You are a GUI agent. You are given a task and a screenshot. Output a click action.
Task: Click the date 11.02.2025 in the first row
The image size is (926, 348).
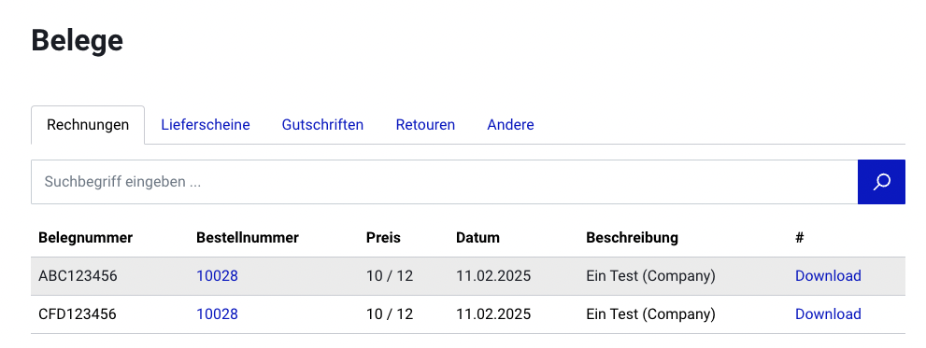pos(493,275)
